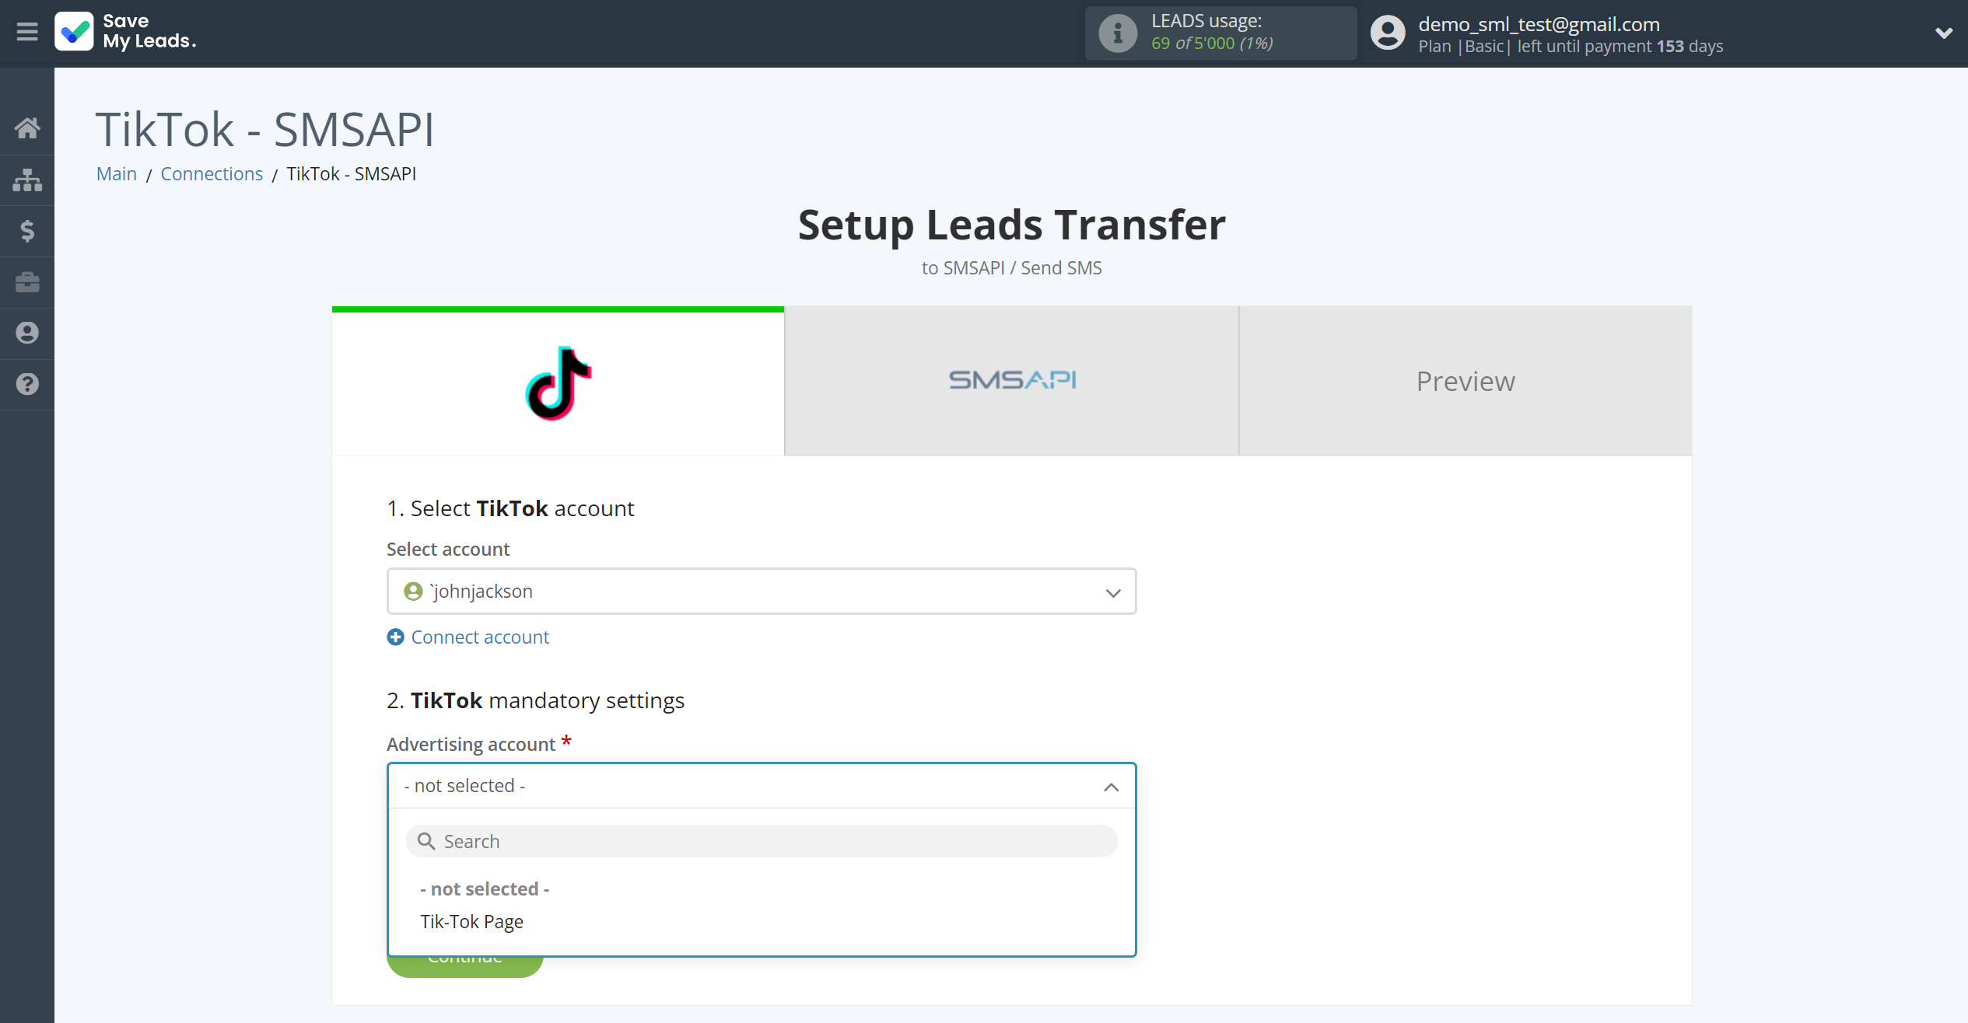Click the SMSAPI logo icon tab

(x=1013, y=380)
